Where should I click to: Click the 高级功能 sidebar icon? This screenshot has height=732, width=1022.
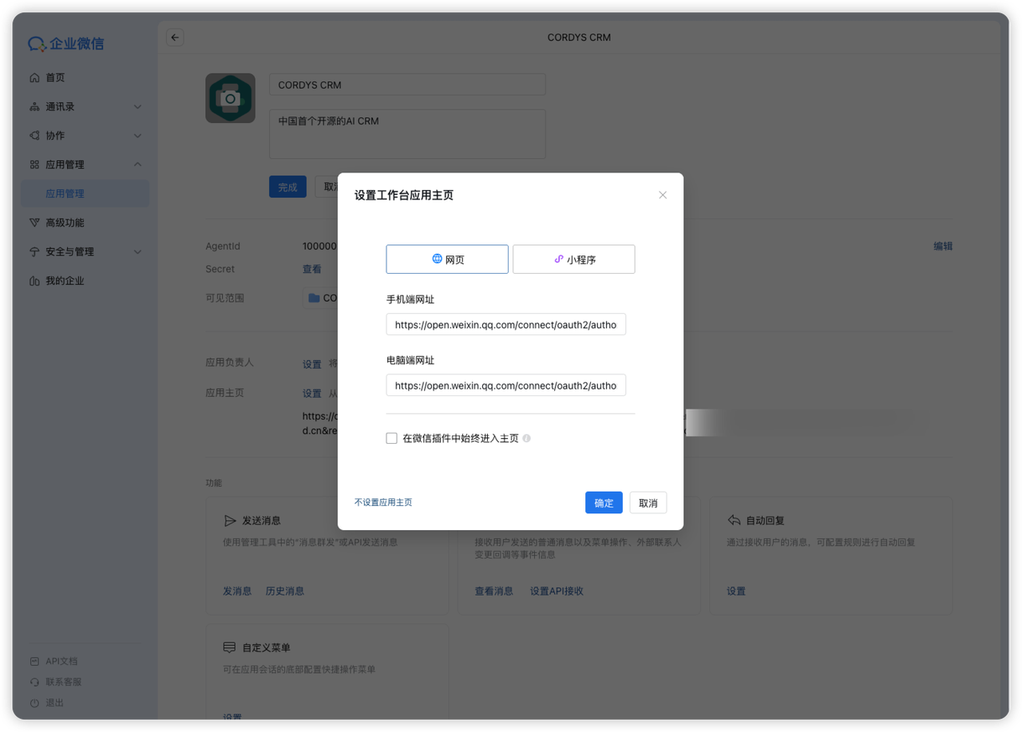[34, 223]
